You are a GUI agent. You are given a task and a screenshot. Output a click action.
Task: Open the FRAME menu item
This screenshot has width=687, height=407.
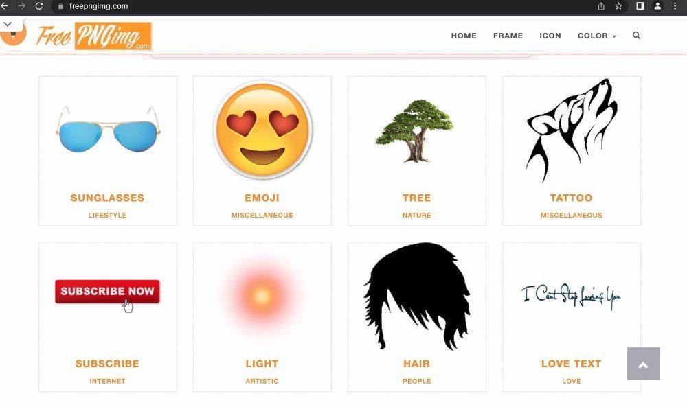pos(508,36)
